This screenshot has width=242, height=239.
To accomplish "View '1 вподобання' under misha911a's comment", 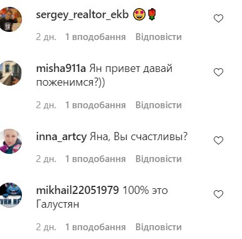I will pyautogui.click(x=95, y=105).
